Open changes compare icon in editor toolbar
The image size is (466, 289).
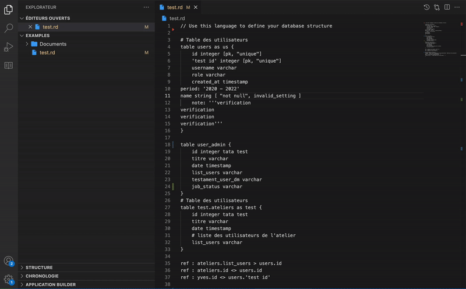pyautogui.click(x=436, y=7)
